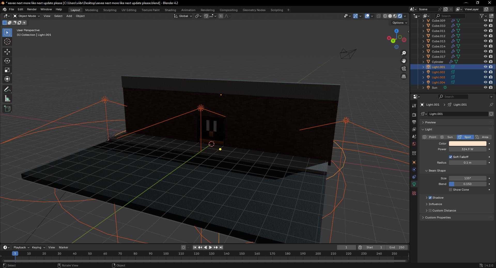Select the Add Cube tool
Image resolution: width=496 pixels, height=268 pixels.
click(7, 109)
